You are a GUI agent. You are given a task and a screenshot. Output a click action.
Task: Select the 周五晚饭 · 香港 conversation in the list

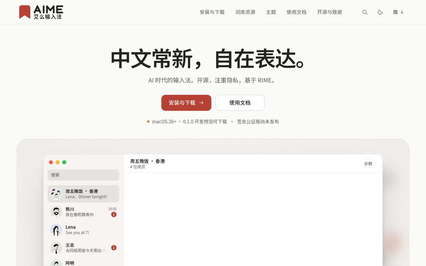coord(83,194)
